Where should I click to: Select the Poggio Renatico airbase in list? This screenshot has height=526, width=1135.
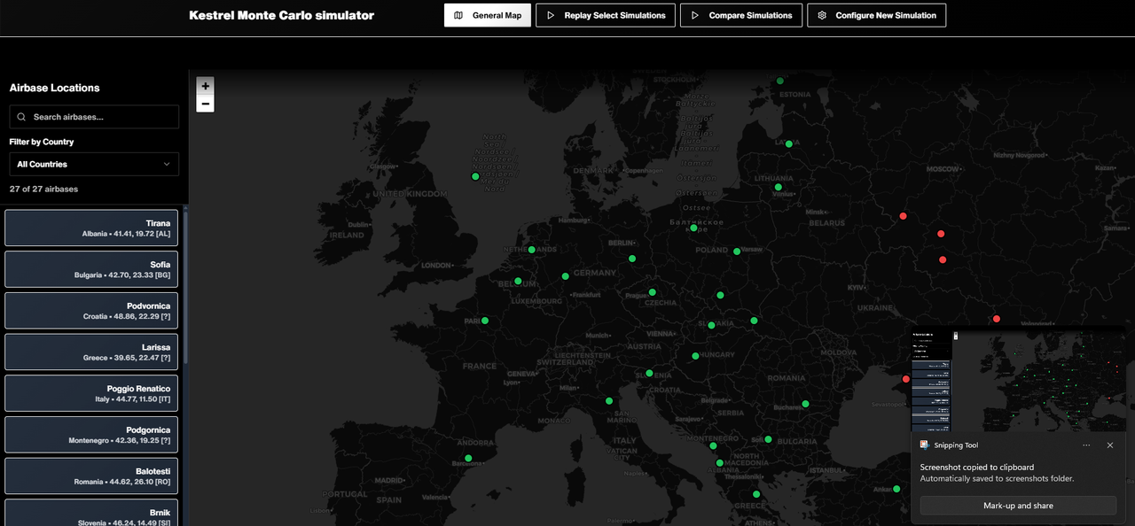pos(91,393)
